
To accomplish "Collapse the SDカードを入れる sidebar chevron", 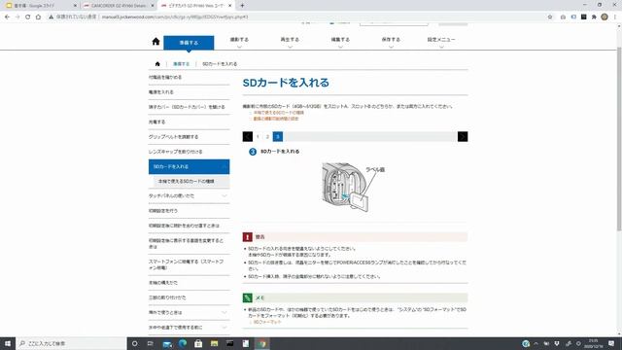I will pyautogui.click(x=225, y=166).
